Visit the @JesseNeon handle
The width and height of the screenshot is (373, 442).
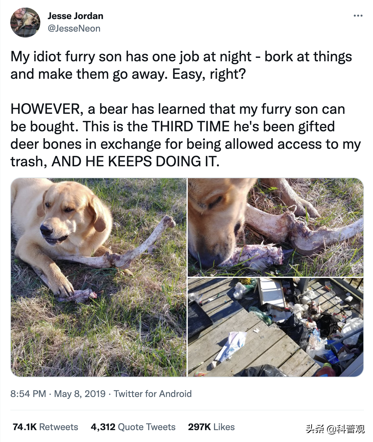click(74, 28)
